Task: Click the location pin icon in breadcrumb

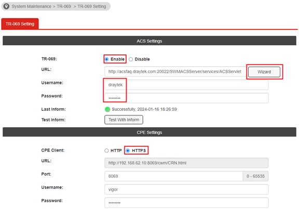Action: pos(6,6)
